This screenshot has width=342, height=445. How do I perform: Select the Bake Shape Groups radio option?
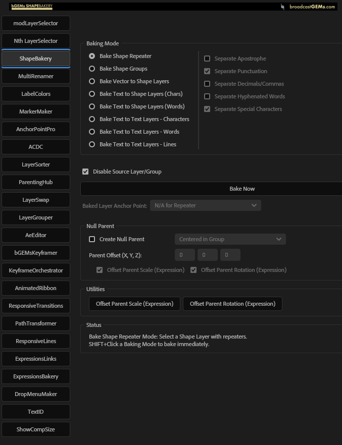coord(92,69)
